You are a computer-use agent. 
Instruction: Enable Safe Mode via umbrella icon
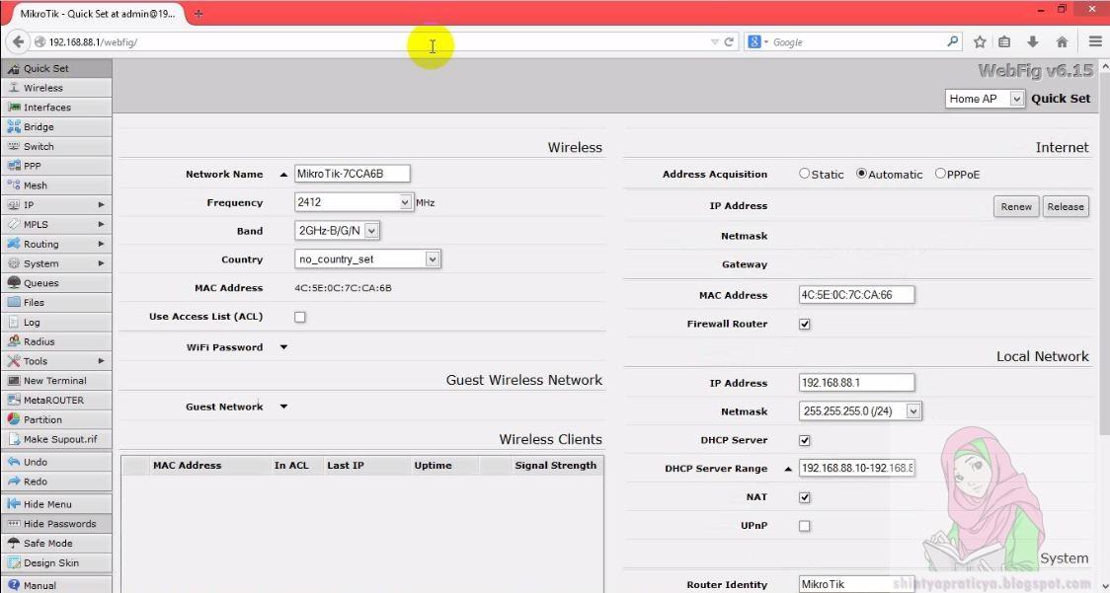point(14,544)
